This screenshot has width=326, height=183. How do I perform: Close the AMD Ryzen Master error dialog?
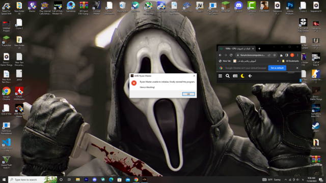[194, 76]
